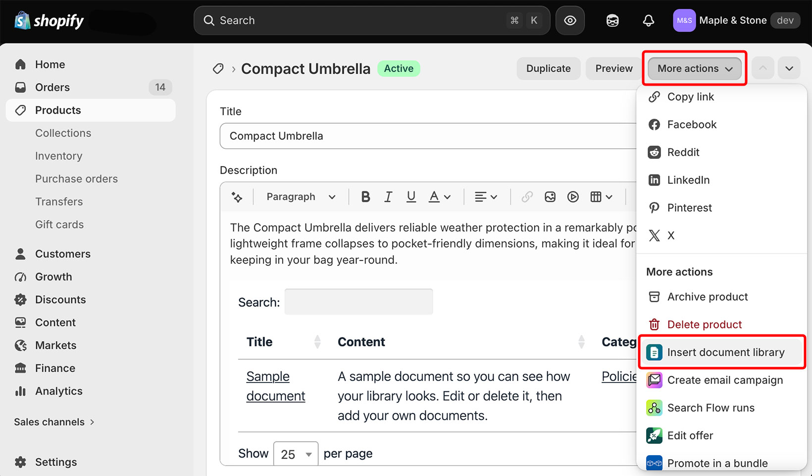Click the document library Search field

(358, 302)
